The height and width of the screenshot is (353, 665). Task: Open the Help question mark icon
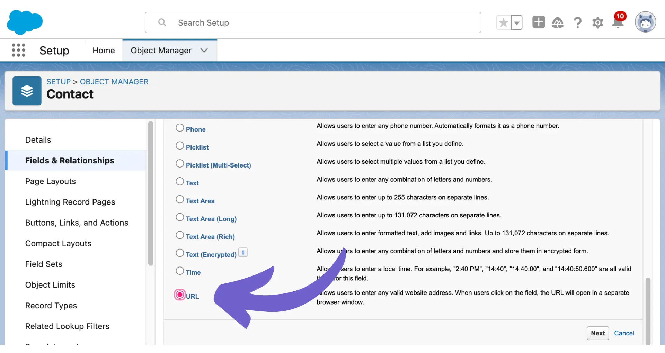pos(578,23)
